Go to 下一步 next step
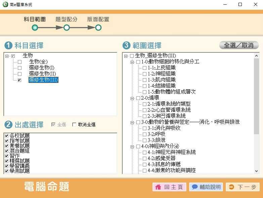263x198 pixels. pyautogui.click(x=243, y=187)
